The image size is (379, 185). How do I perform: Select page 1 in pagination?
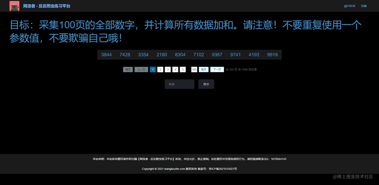[153, 69]
